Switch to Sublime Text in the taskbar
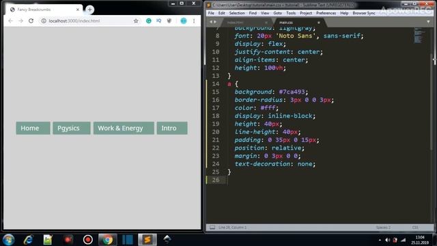This screenshot has height=246, width=437. [147, 240]
